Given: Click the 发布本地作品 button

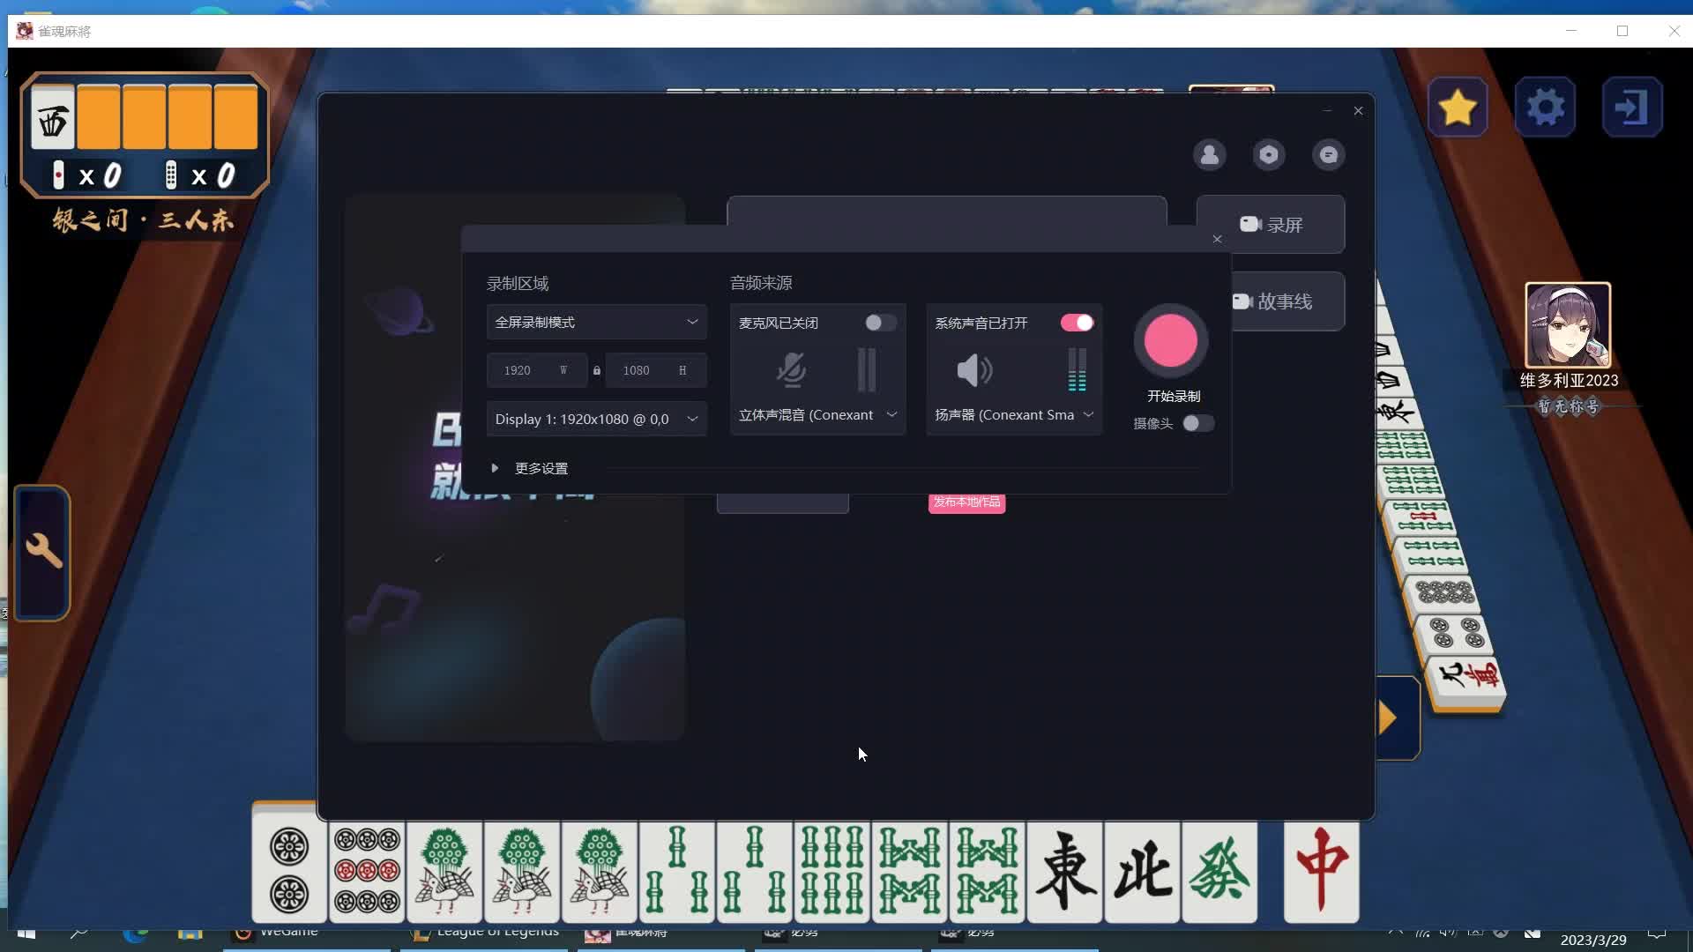Looking at the screenshot, I should [x=967, y=502].
